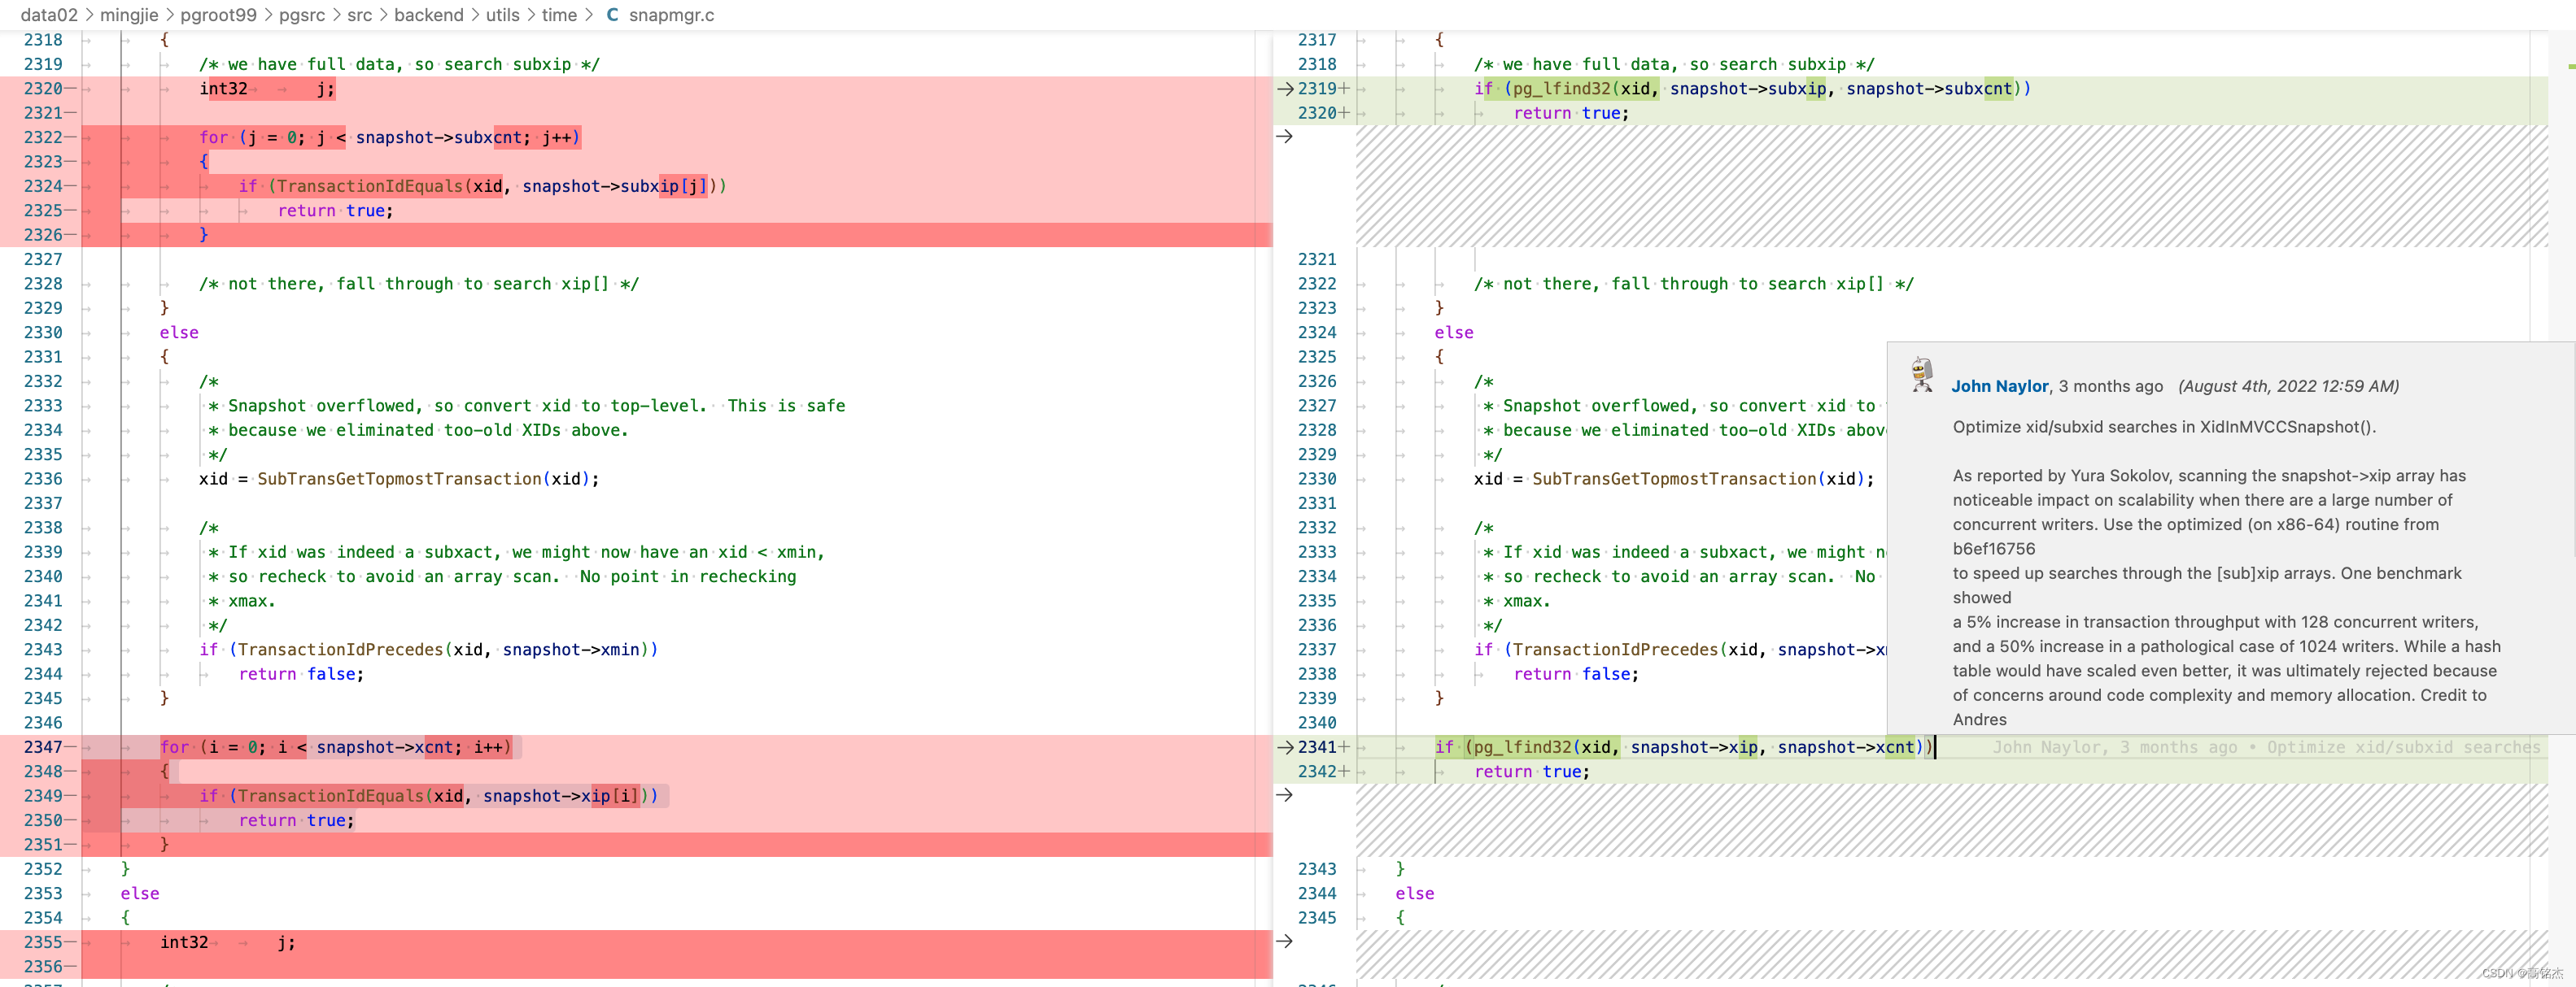This screenshot has height=987, width=2576.
Task: Open the data02 breadcrumb segment
Action: [x=49, y=15]
